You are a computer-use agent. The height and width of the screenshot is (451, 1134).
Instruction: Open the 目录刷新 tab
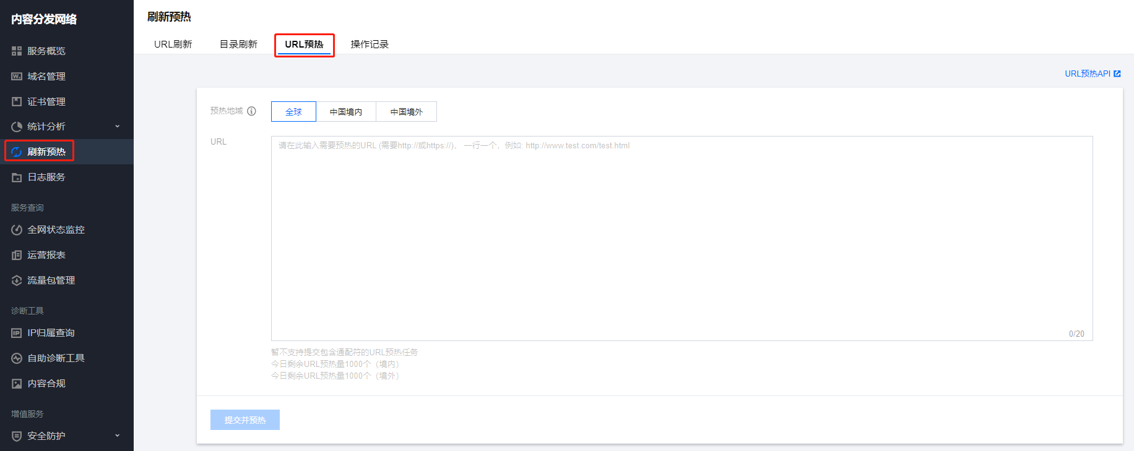pos(238,44)
